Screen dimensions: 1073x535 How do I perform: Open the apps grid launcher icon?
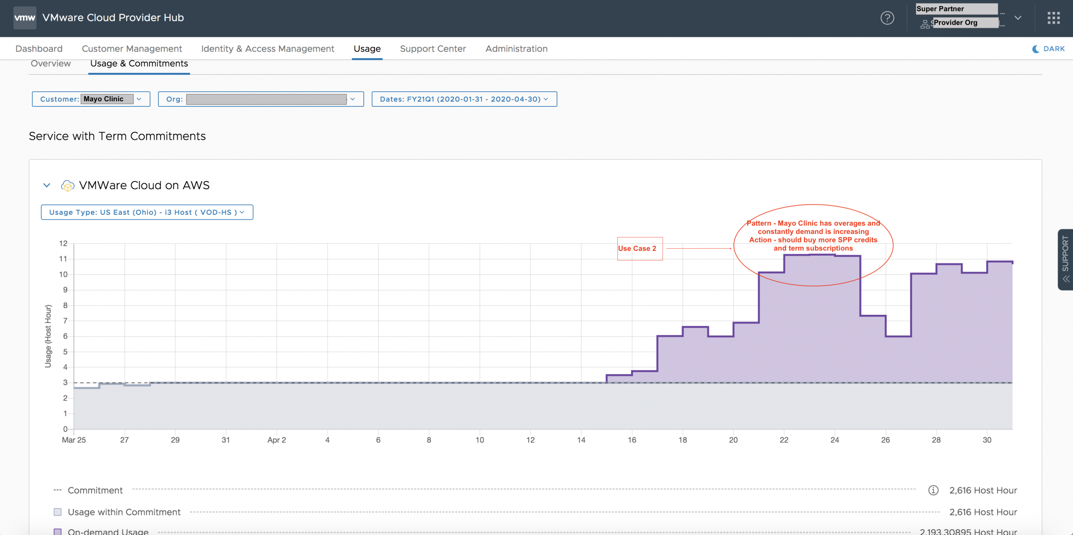coord(1053,18)
